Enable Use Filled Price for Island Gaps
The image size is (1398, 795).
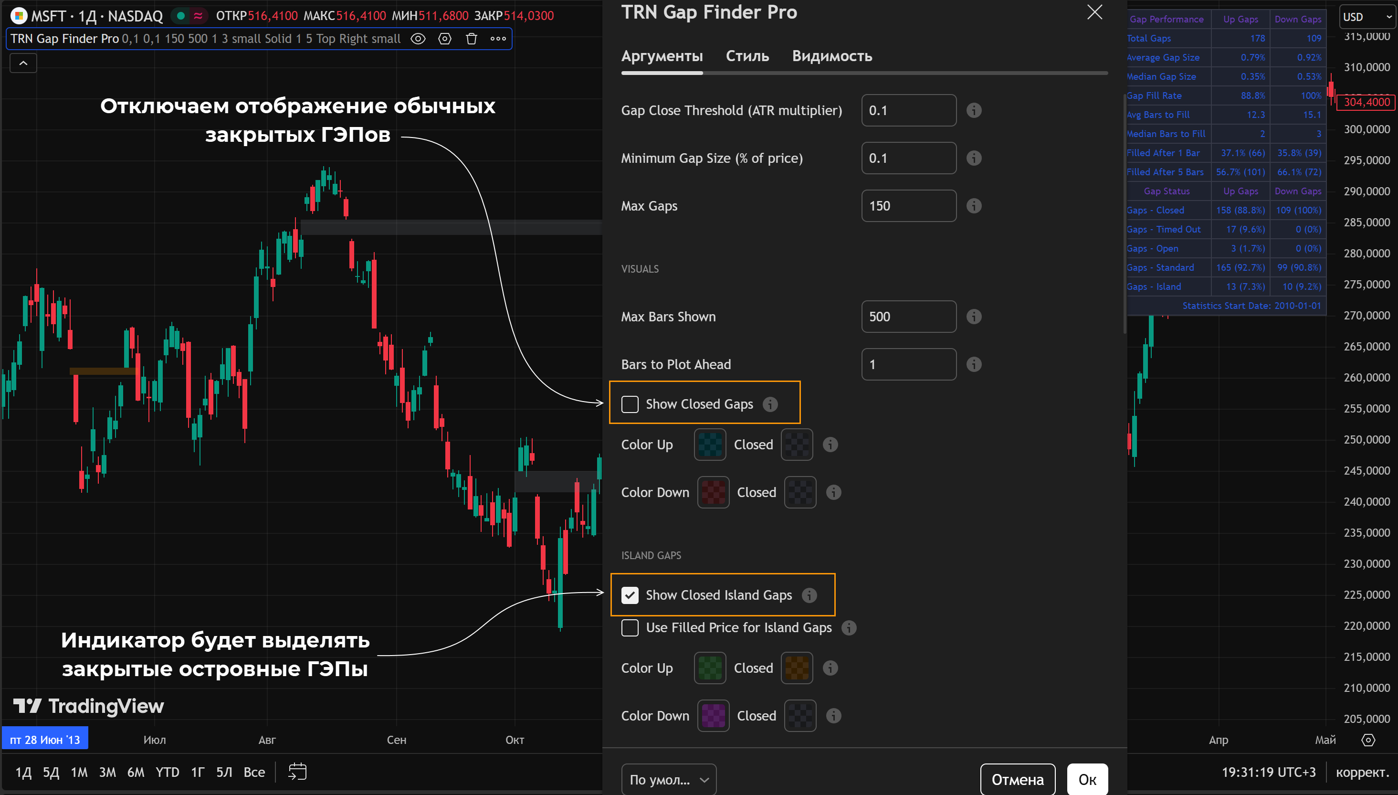click(630, 628)
